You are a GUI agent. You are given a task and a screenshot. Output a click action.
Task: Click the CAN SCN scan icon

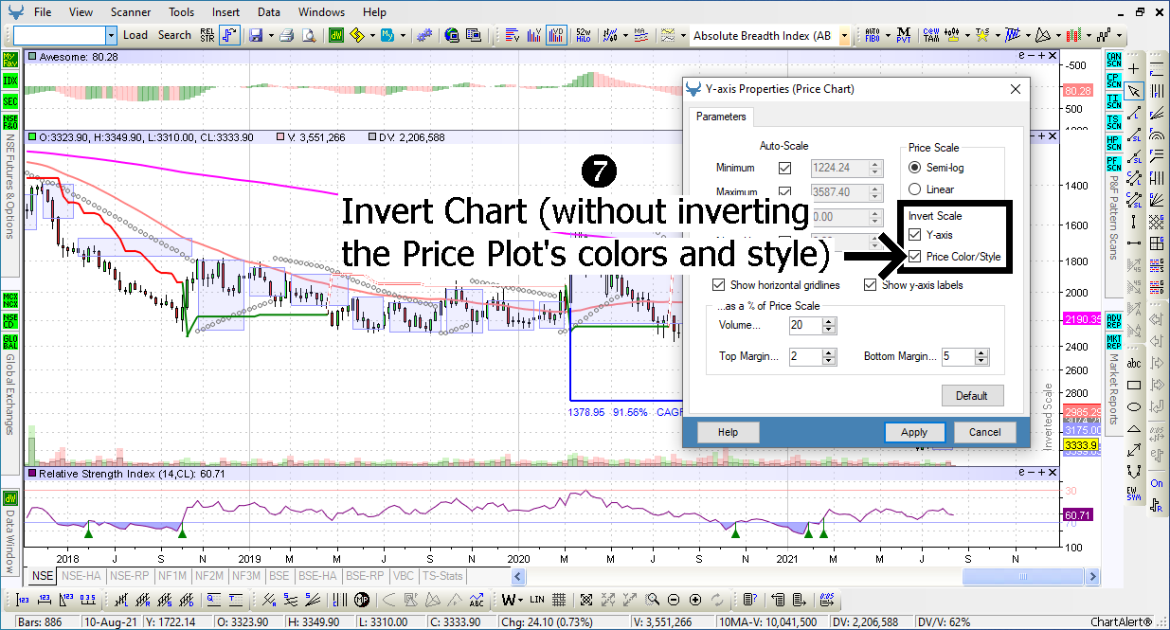pos(1114,59)
